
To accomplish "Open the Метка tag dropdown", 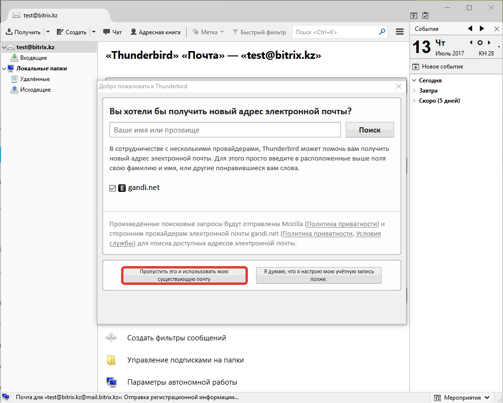I will (x=208, y=32).
